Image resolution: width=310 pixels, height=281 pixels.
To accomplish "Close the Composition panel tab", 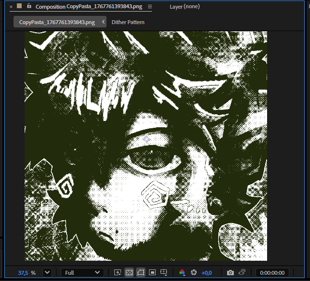I will 11,7.
